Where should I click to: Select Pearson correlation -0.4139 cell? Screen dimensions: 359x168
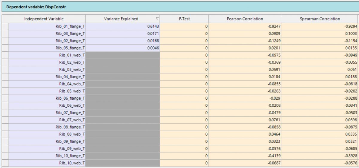pyautogui.click(x=245, y=156)
